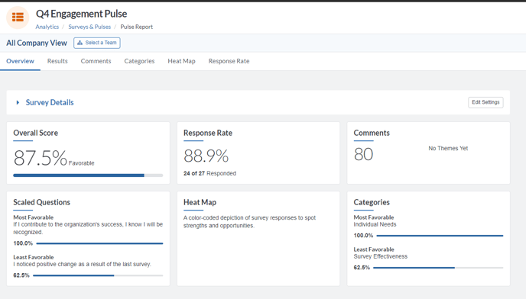The image size is (526, 299).
Task: Click the Individual Needs category
Action: pyautogui.click(x=375, y=224)
